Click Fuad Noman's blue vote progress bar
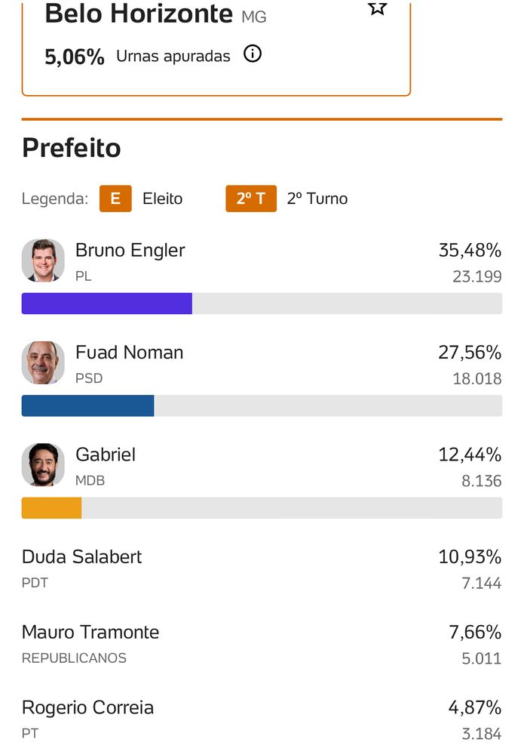Viewport: 524px width, 755px height. pyautogui.click(x=87, y=405)
